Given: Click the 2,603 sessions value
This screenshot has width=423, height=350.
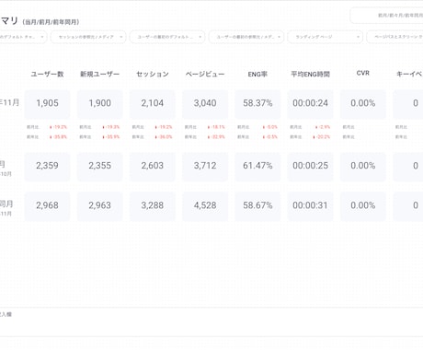Looking at the screenshot, I should (153, 166).
